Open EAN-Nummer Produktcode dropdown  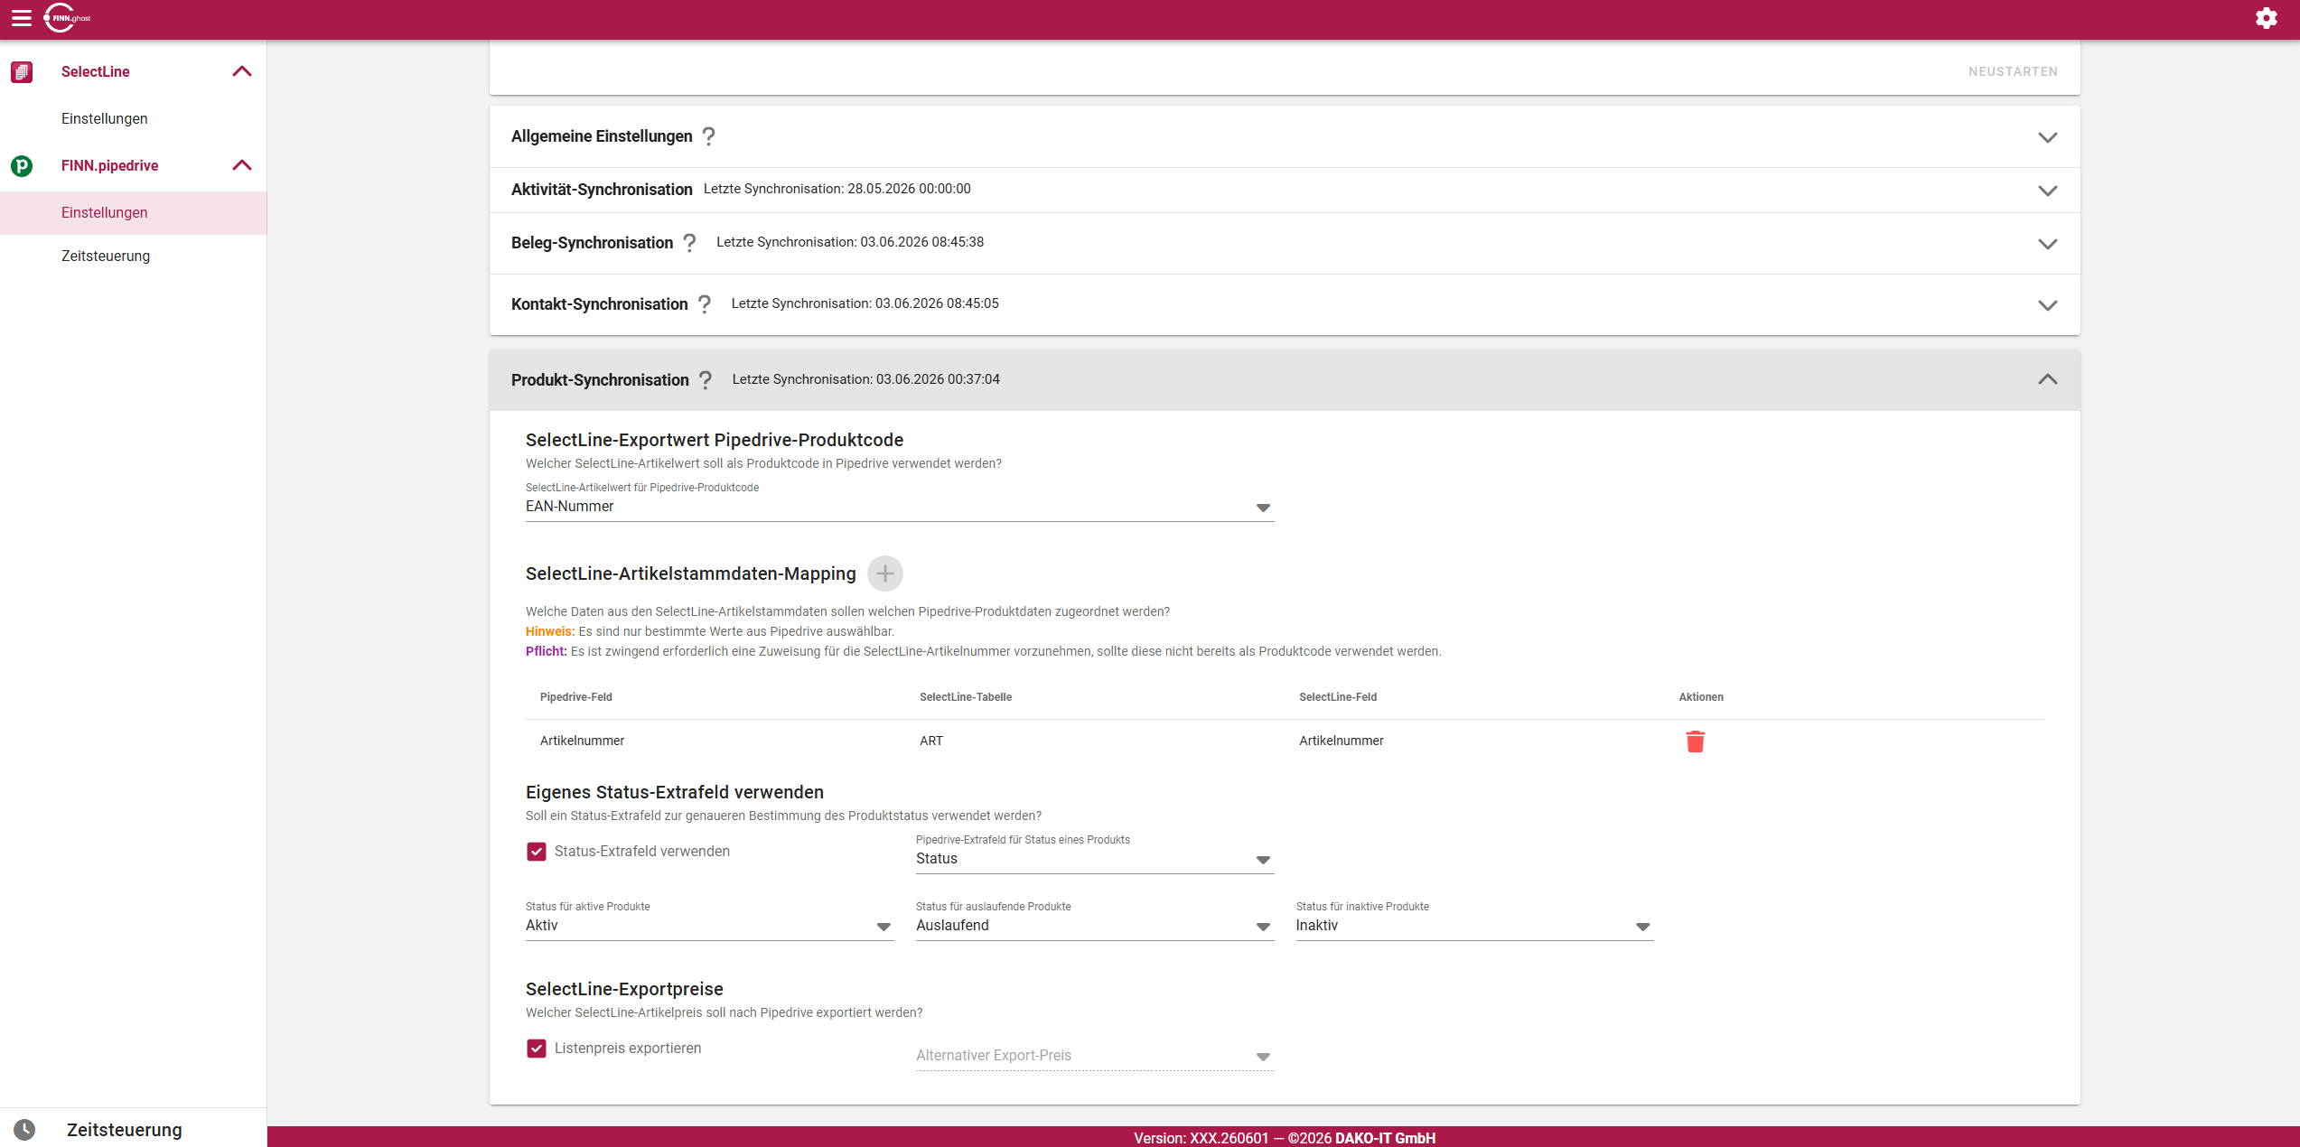tap(900, 507)
